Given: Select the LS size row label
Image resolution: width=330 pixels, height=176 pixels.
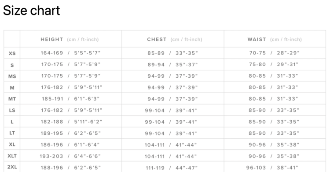Looking at the screenshot, I should click(x=12, y=111).
